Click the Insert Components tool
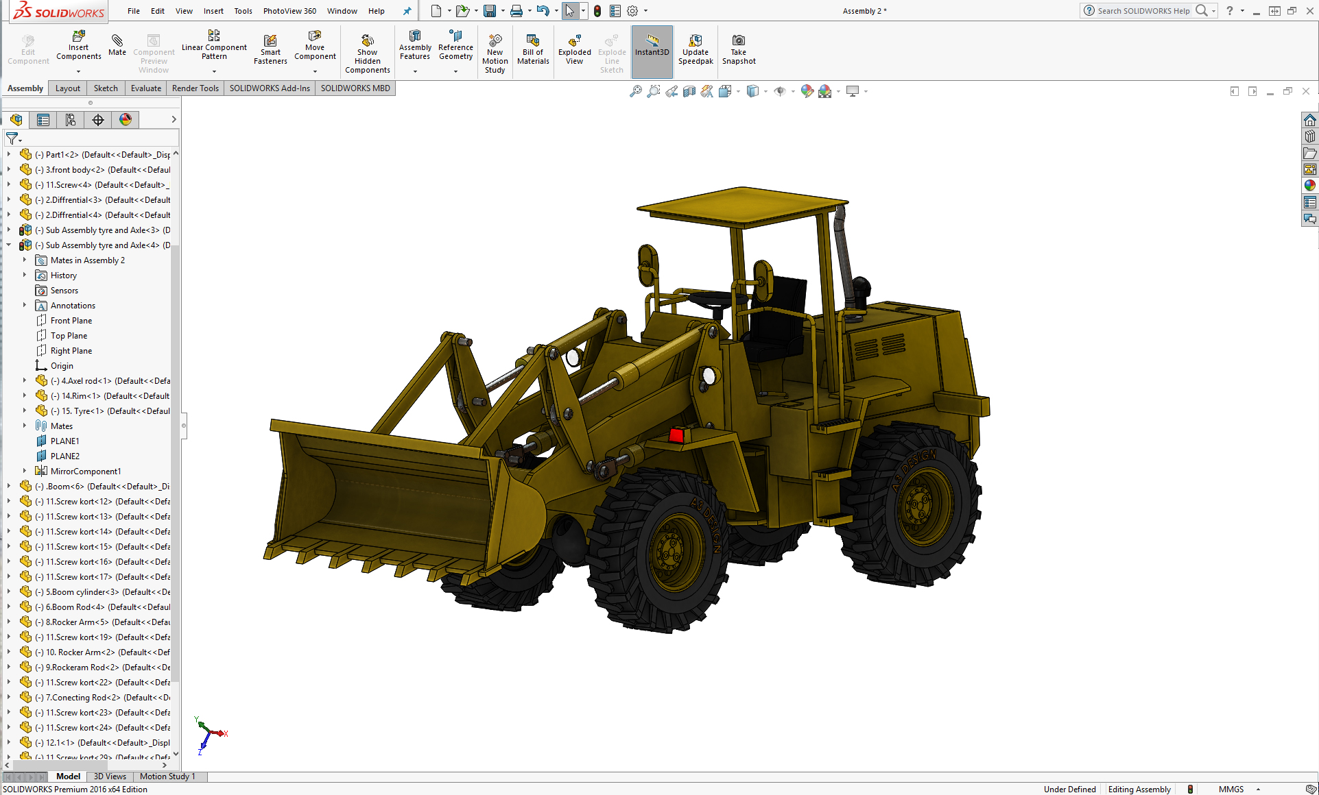This screenshot has width=1319, height=795. [x=78, y=46]
